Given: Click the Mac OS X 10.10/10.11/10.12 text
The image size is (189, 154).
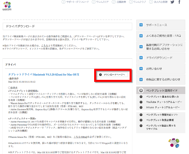Looking at the screenshot, I should [22, 82].
